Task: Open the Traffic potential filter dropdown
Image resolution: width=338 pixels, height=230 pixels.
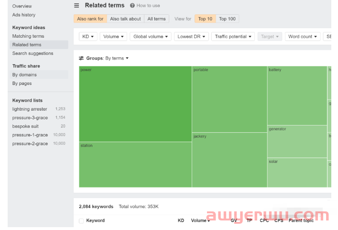Action: pyautogui.click(x=233, y=37)
